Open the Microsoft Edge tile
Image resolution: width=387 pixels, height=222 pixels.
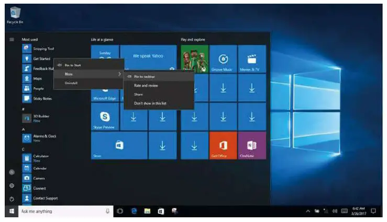[105, 96]
